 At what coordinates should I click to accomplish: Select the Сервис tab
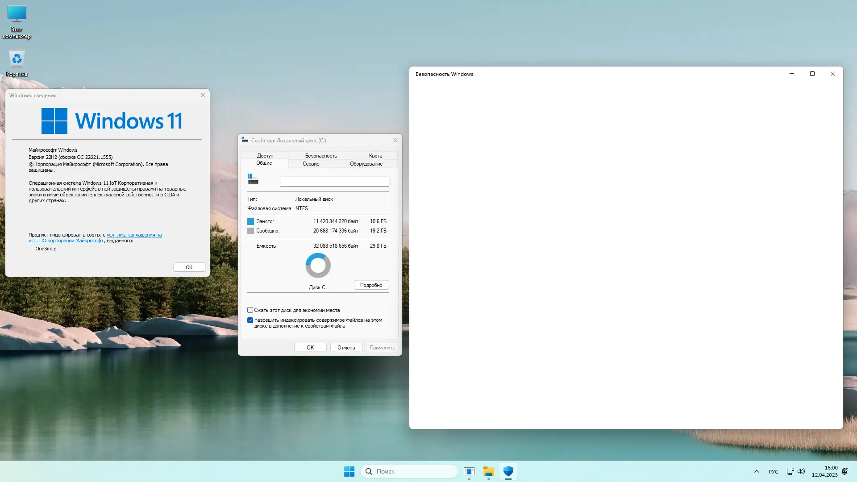tap(311, 164)
